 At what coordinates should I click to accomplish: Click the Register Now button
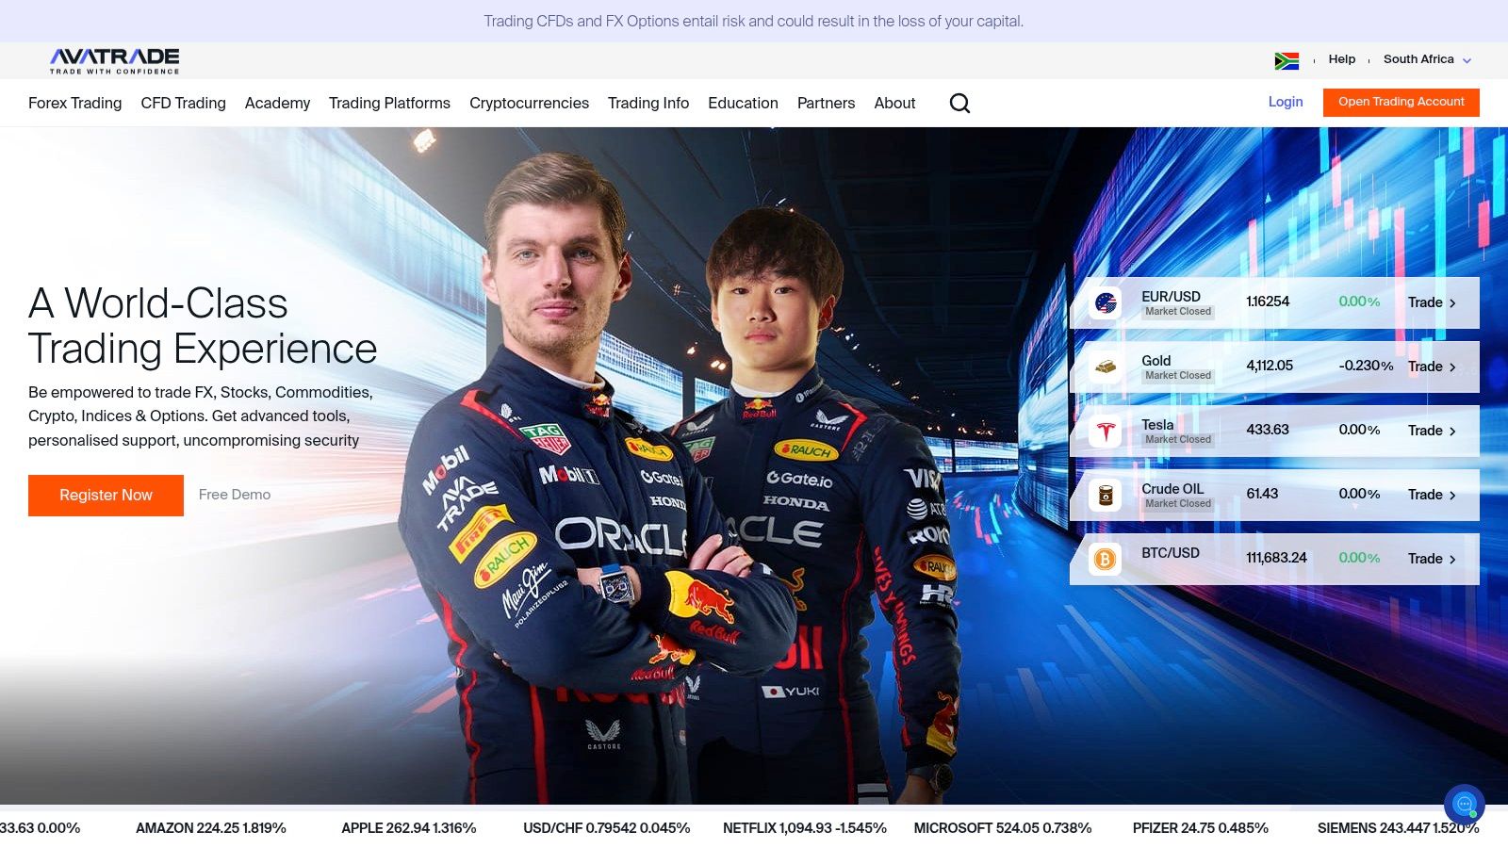(x=106, y=496)
